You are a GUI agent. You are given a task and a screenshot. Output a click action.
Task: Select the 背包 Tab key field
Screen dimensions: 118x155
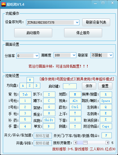coord(25,94)
